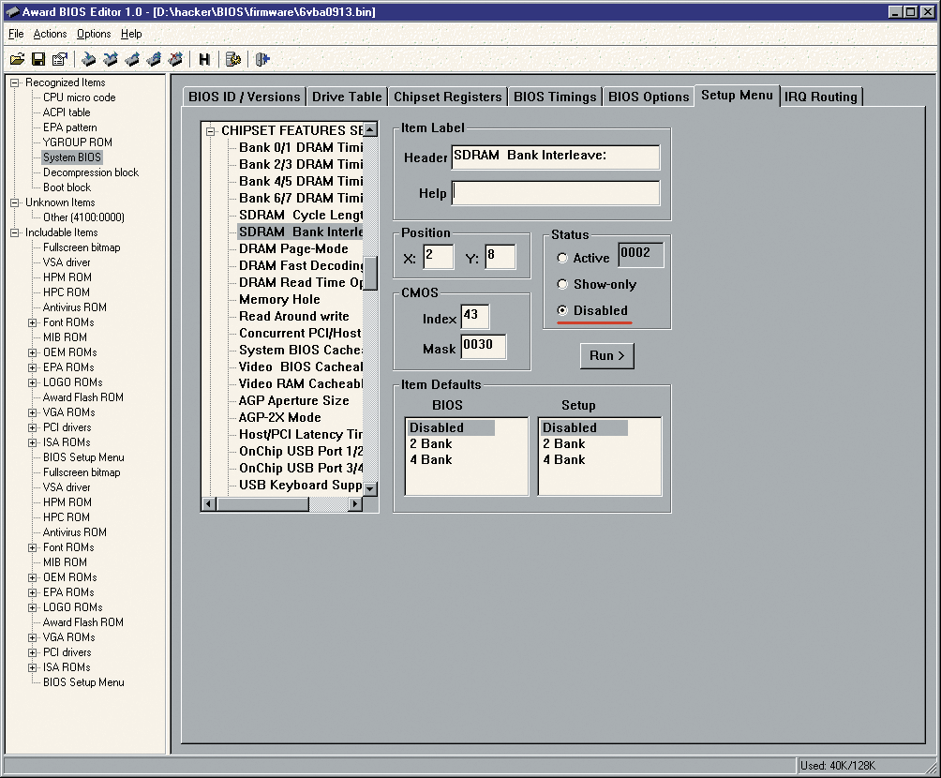Select the AGP Aperture Size setup item

point(294,400)
